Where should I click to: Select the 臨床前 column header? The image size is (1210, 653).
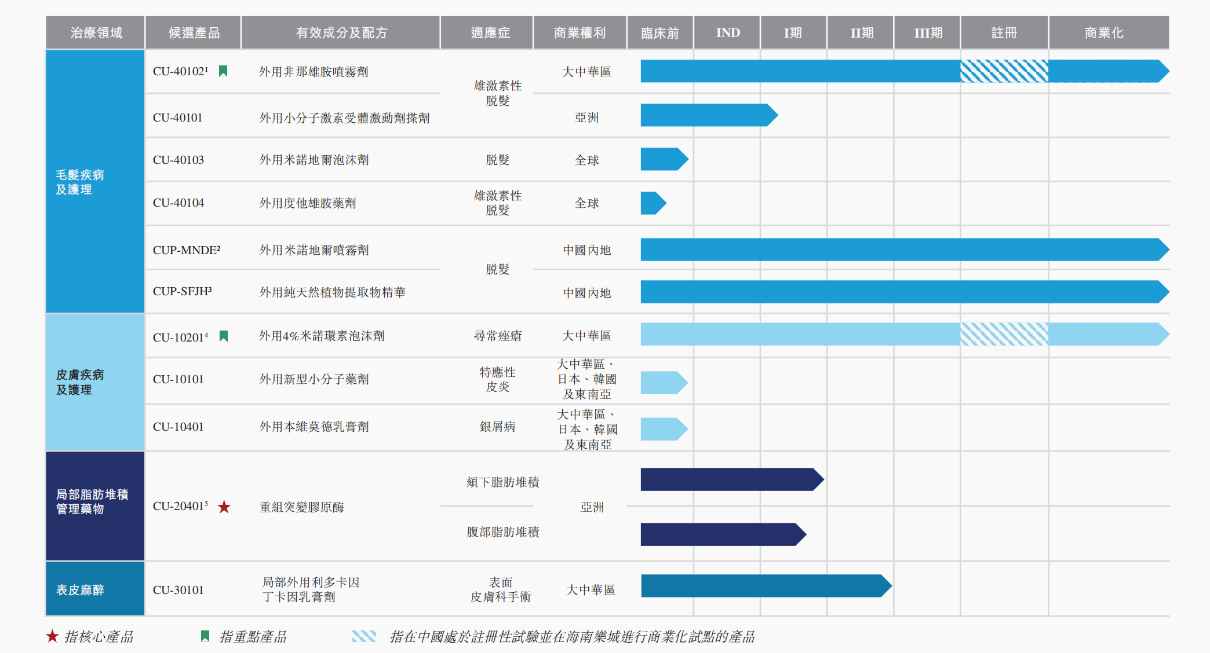click(659, 33)
